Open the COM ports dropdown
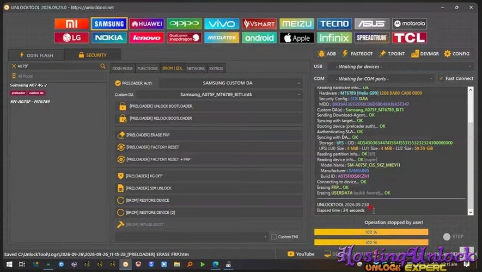This screenshot has height=272, width=482. pos(381,78)
